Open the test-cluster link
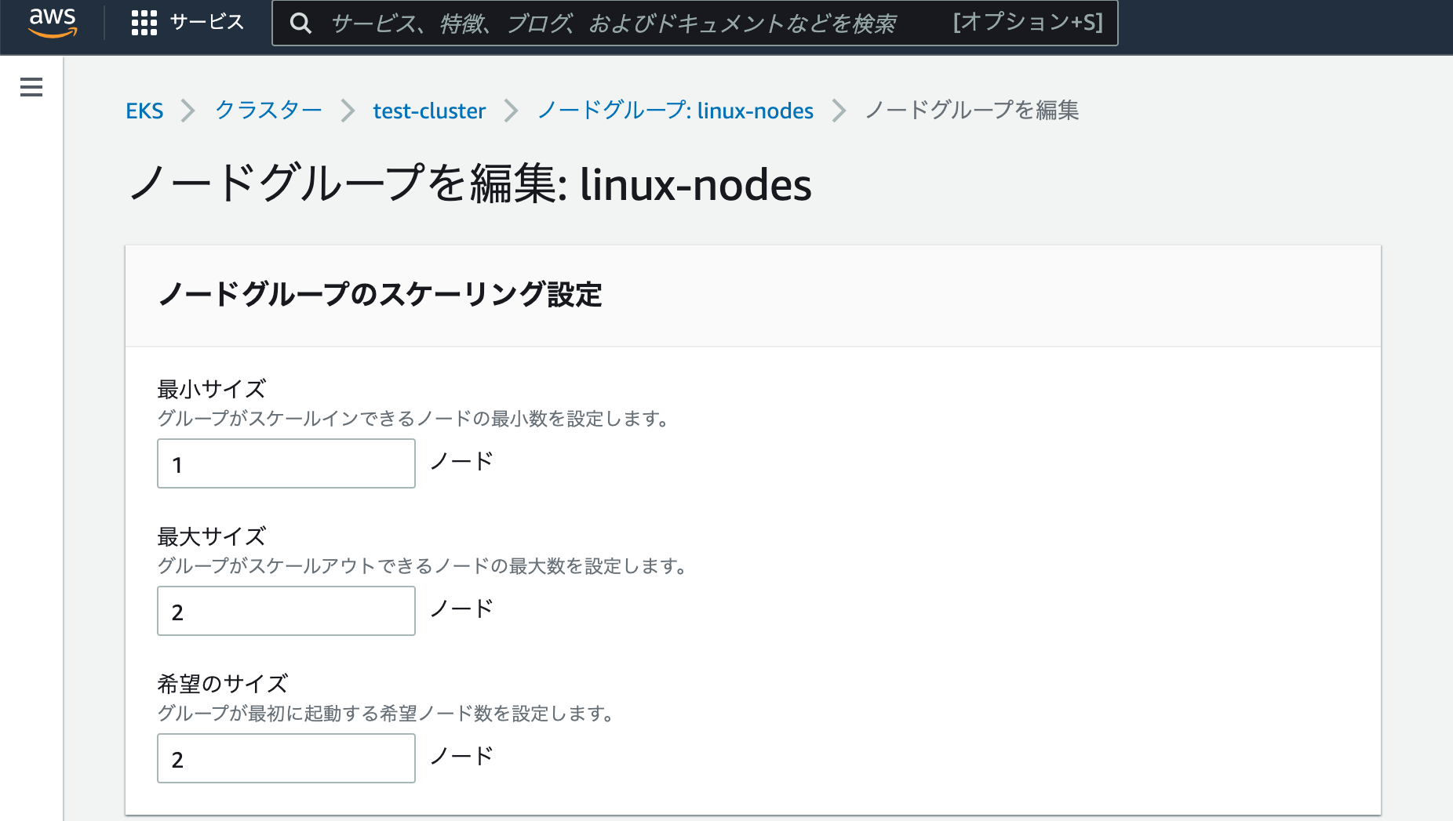The image size is (1453, 821). coord(429,111)
